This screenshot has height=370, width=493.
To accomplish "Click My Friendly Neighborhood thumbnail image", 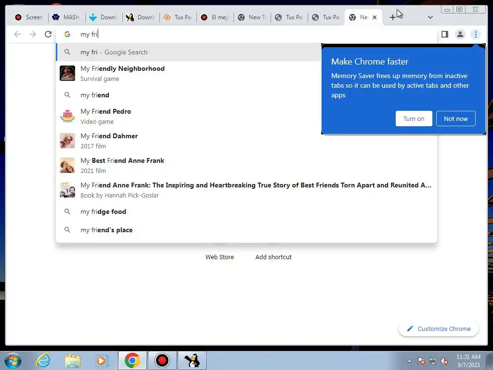I will [67, 73].
